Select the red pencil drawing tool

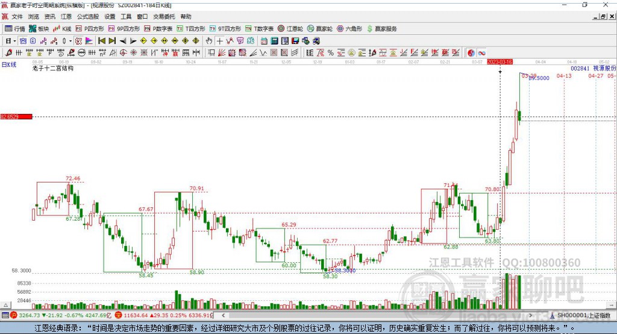[x=8, y=53]
